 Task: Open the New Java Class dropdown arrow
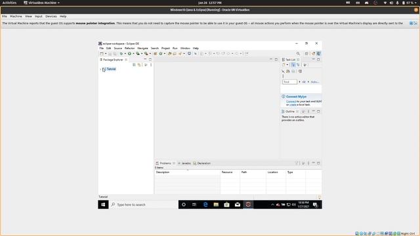coord(165,54)
